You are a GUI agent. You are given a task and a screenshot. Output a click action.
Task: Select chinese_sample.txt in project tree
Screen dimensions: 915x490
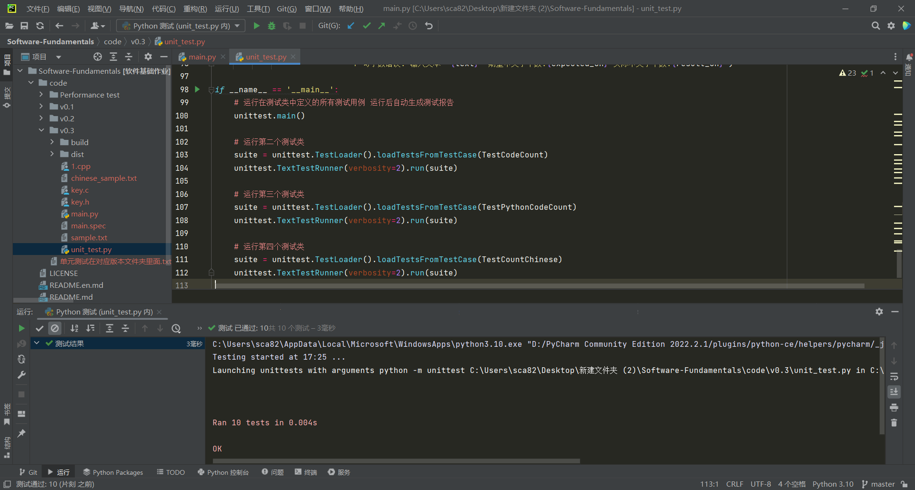[104, 178]
